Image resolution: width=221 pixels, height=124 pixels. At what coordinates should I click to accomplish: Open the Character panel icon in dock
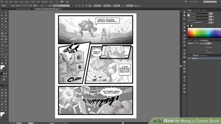[x=184, y=35]
